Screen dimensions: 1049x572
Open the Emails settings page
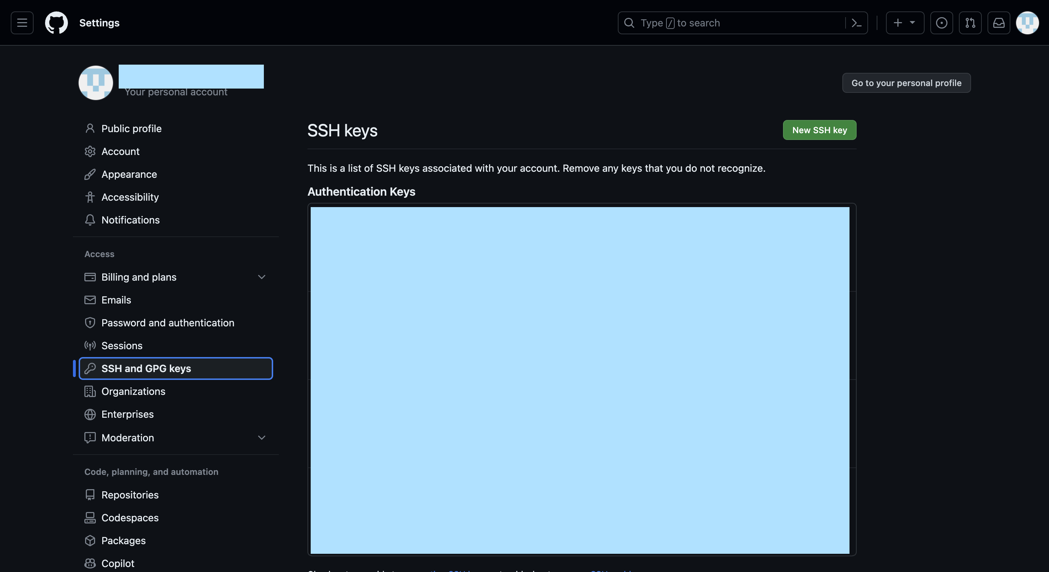click(x=116, y=300)
